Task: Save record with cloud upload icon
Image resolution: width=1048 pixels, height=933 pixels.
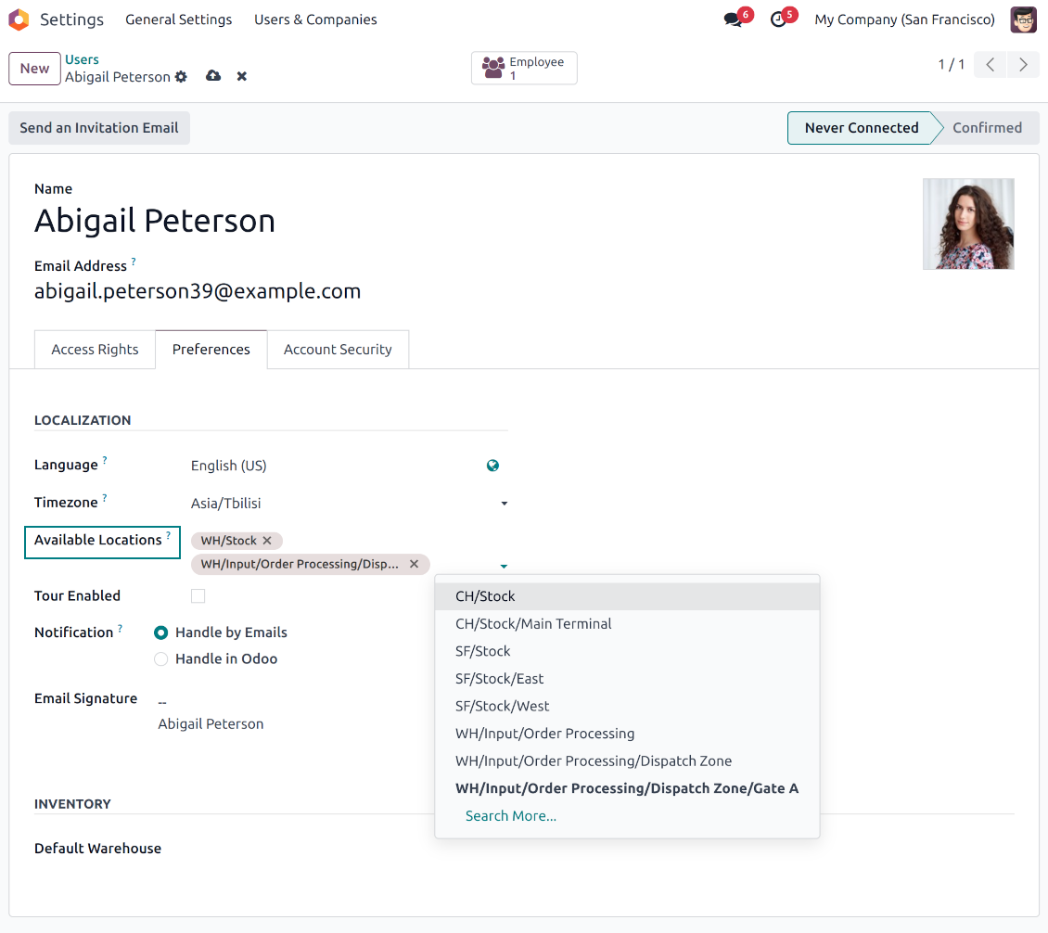Action: pyautogui.click(x=213, y=76)
